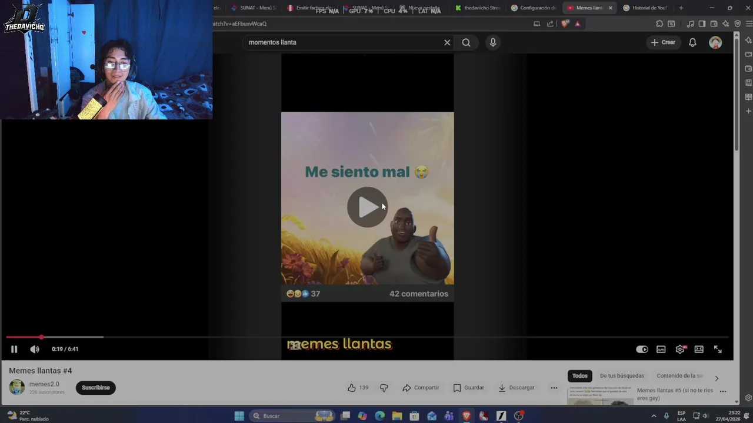Clear the YouTube search box text
Screen dimensions: 753x423
(x=447, y=42)
